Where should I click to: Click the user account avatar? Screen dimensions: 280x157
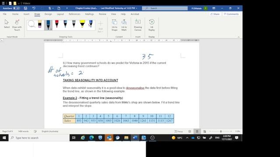[206, 8]
